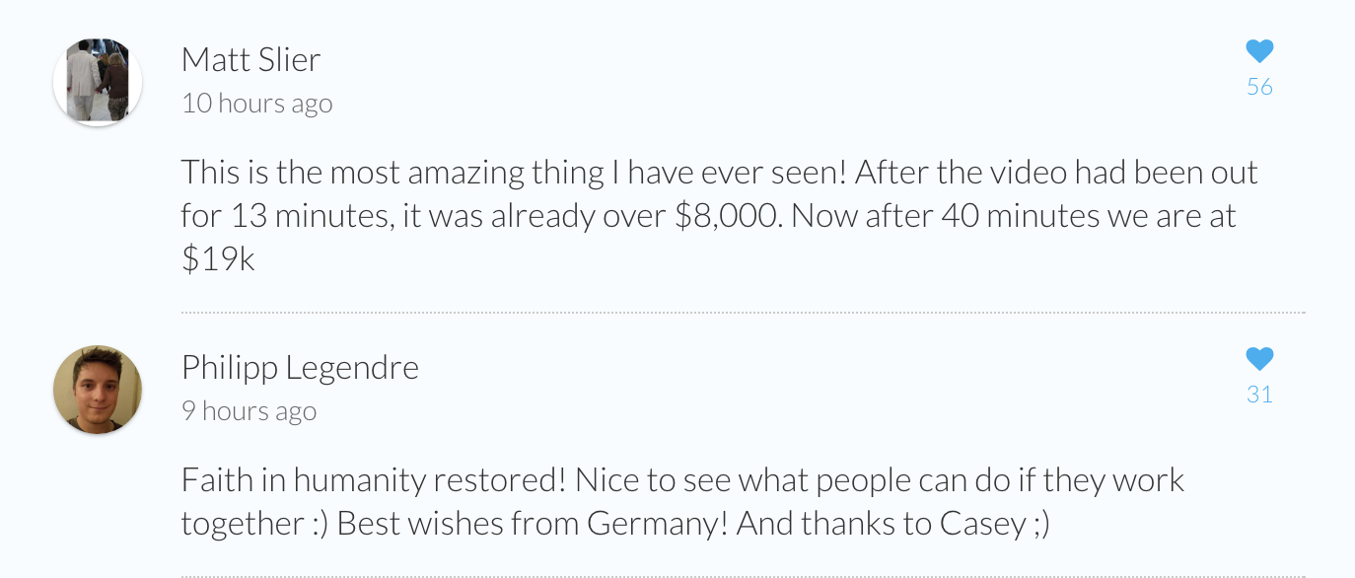The image size is (1355, 578).
Task: Click the "$19k" amount in Matt's comment
Action: [x=218, y=258]
